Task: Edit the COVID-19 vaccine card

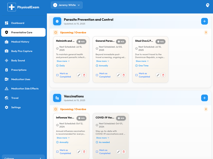Action: [x=118, y=152]
